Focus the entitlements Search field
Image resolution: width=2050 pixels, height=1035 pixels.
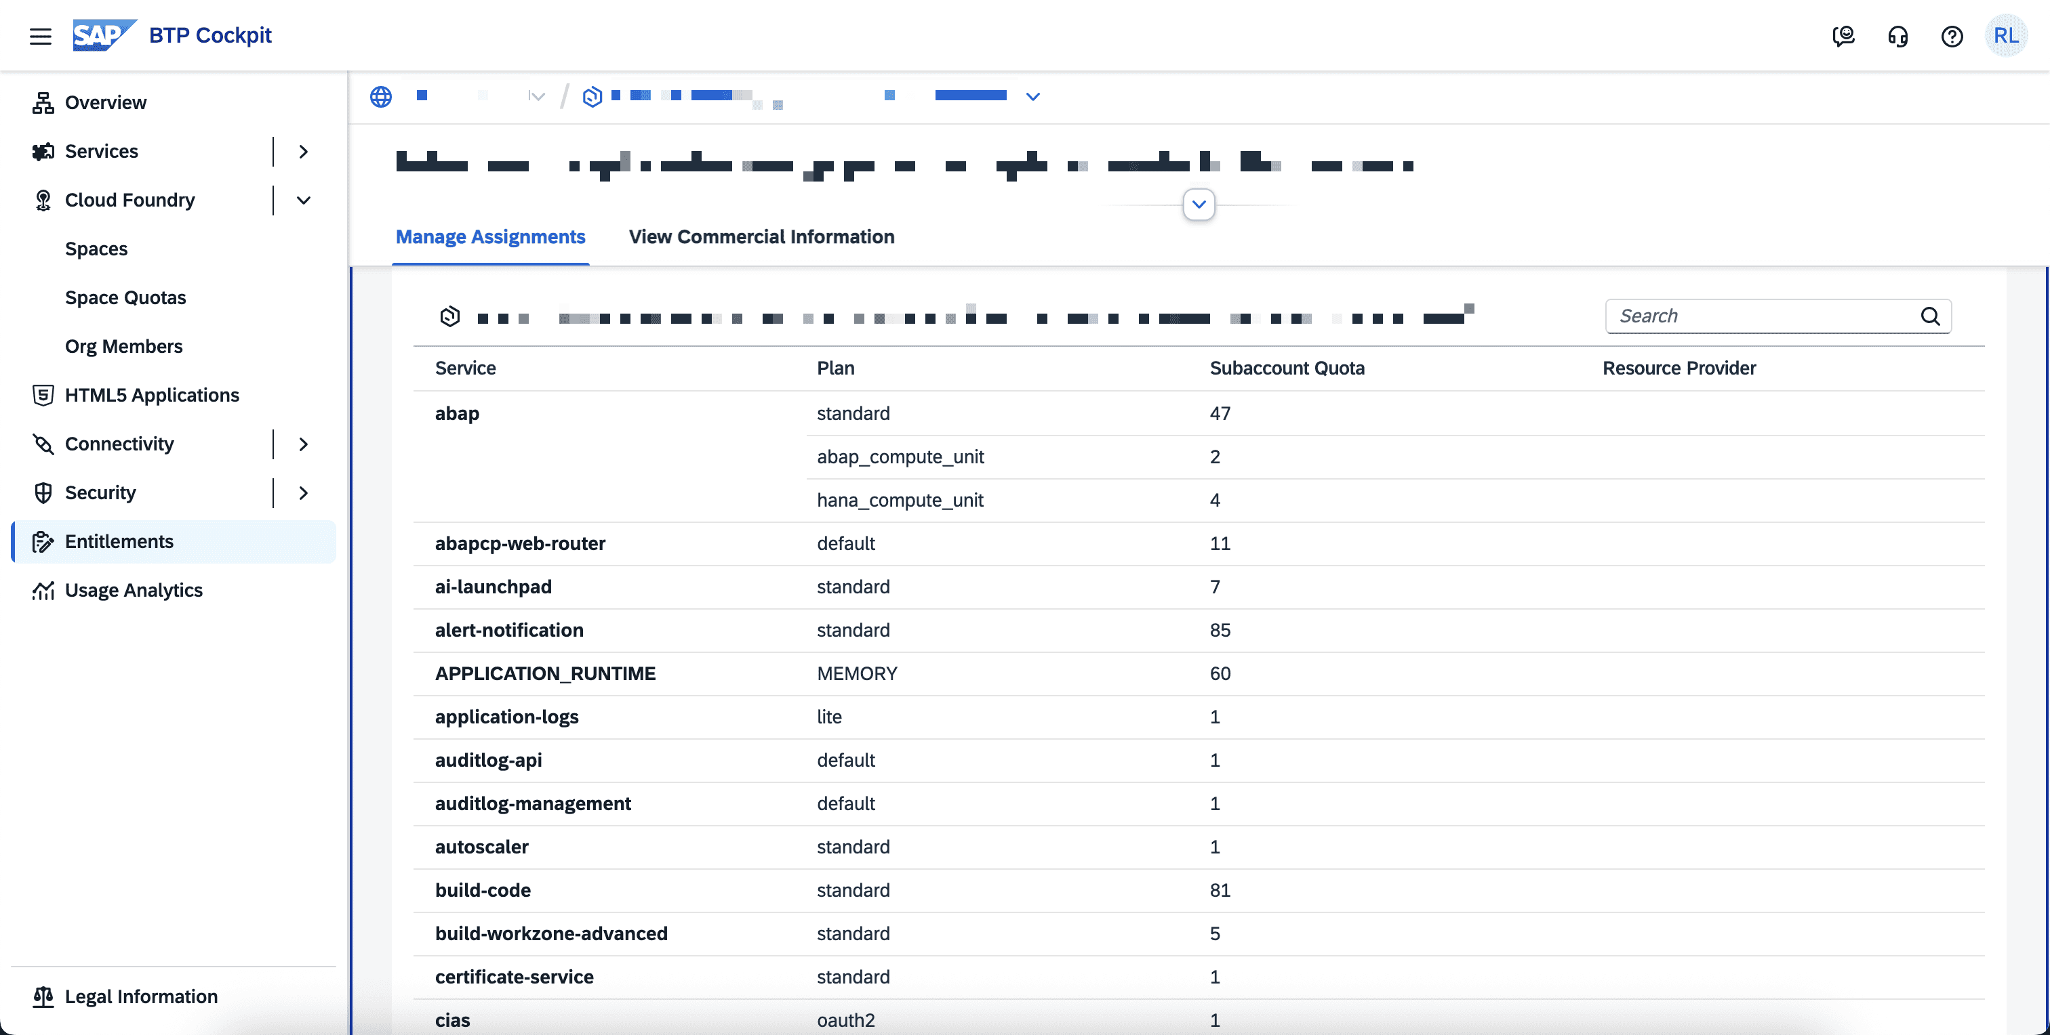[x=1778, y=316]
